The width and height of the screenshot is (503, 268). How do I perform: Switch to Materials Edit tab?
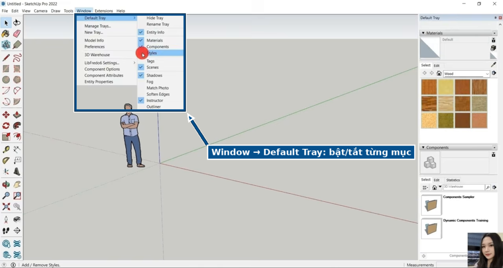coord(437,66)
